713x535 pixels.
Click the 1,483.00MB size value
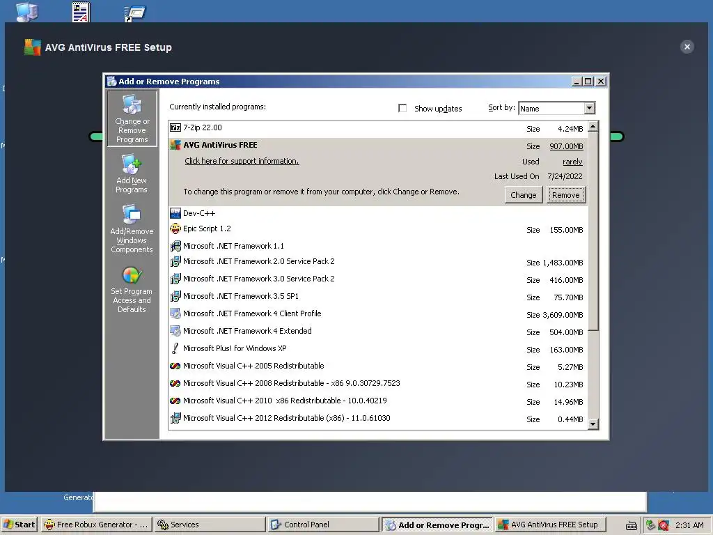point(563,263)
